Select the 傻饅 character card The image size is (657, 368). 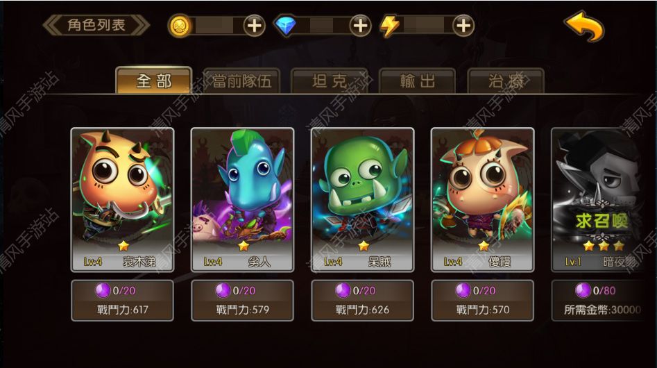[483, 200]
